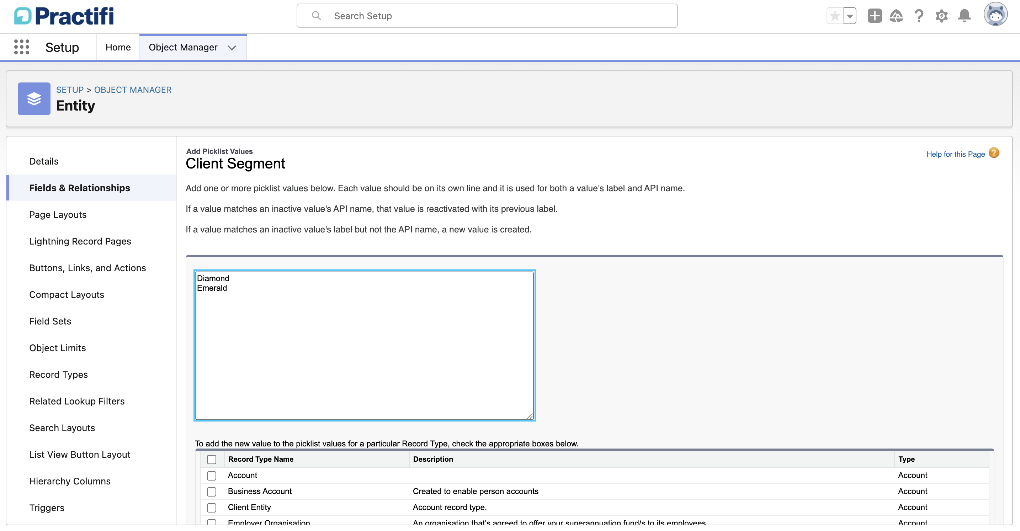The image size is (1020, 531).
Task: Follow the SETUP breadcrumb link
Action: click(x=70, y=90)
